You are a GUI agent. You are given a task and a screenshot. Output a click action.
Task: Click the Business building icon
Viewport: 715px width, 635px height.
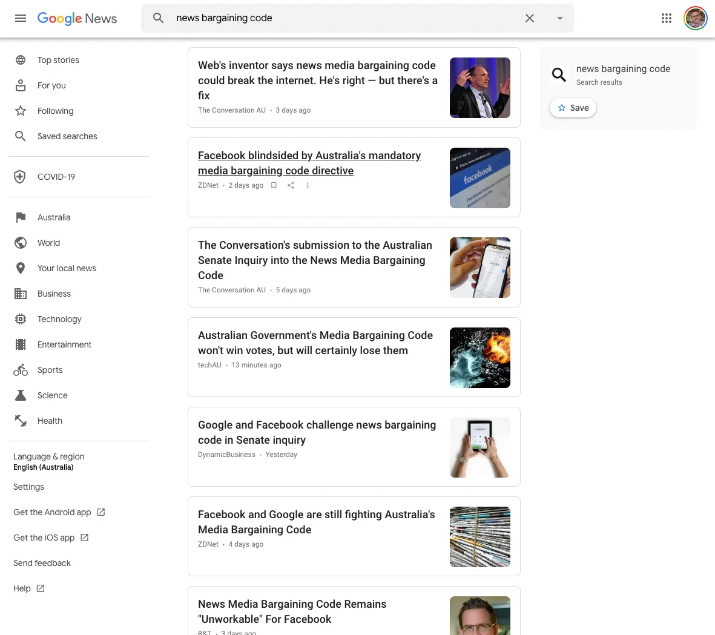pos(21,294)
